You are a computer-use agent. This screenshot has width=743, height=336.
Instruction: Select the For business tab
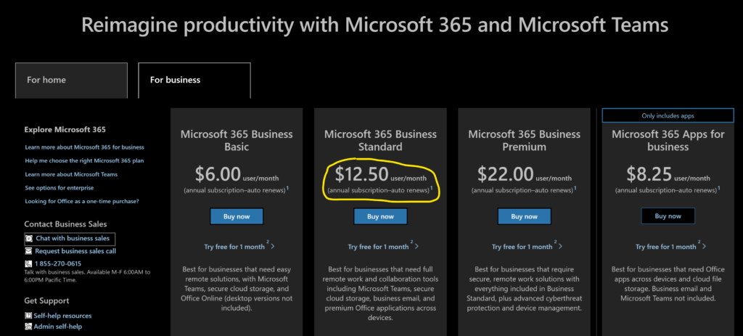[194, 80]
